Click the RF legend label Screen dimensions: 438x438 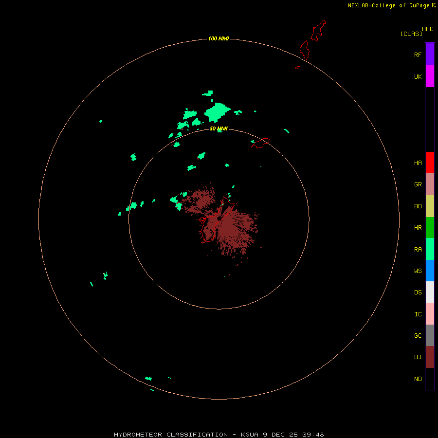tap(418, 55)
